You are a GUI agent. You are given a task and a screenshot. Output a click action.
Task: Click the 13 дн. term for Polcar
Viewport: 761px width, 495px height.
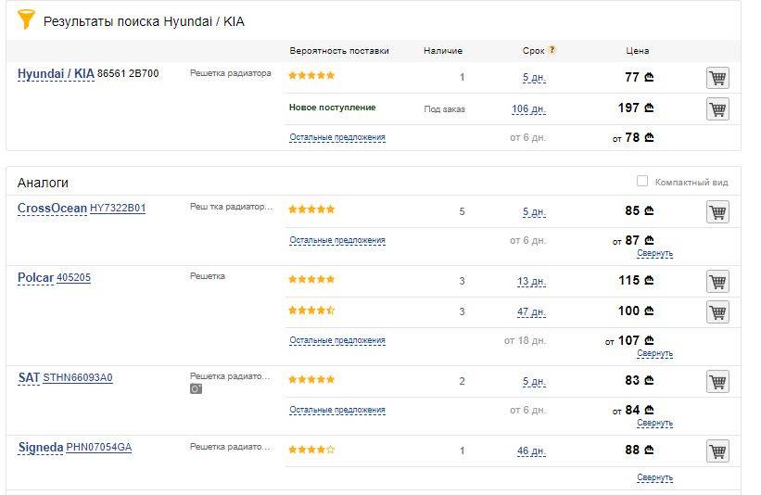tap(531, 282)
